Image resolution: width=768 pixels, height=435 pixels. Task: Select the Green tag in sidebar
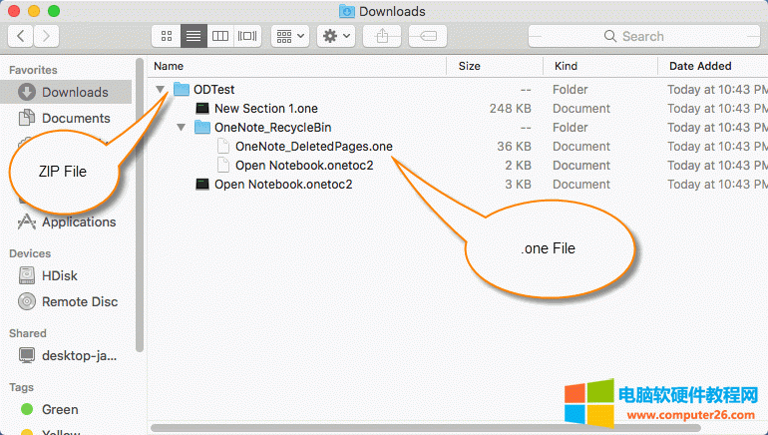(x=59, y=409)
